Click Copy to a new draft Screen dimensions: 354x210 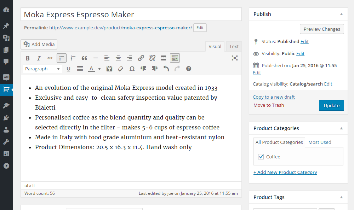pyautogui.click(x=274, y=97)
